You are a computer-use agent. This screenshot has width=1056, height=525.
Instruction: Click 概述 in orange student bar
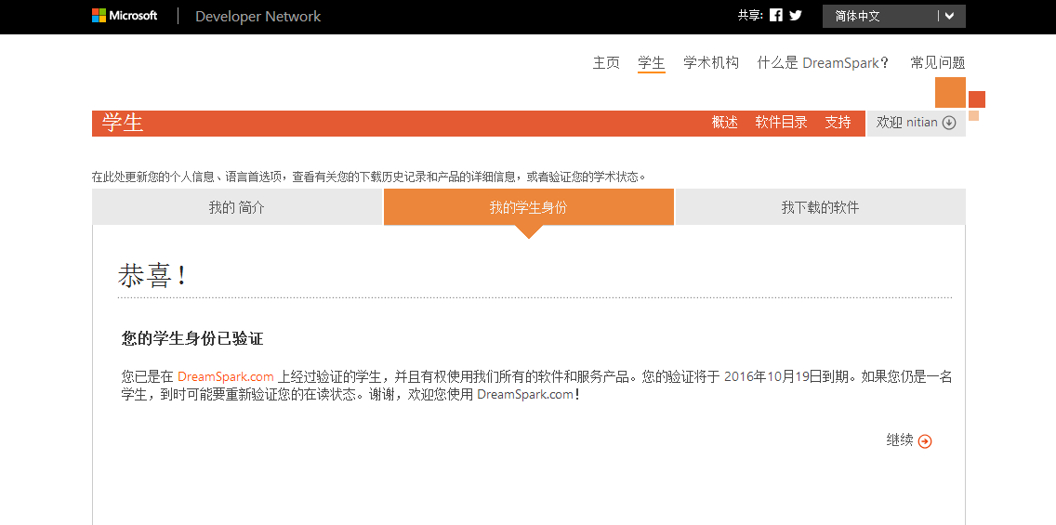coord(725,123)
